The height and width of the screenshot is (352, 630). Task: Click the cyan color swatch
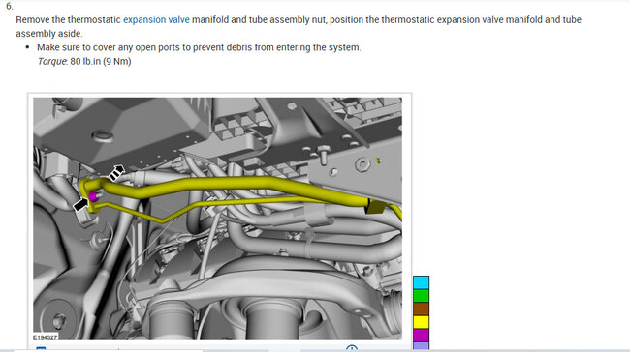click(x=421, y=282)
